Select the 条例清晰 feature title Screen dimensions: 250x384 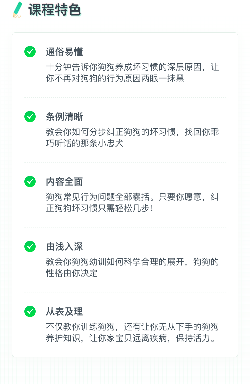coord(64,117)
